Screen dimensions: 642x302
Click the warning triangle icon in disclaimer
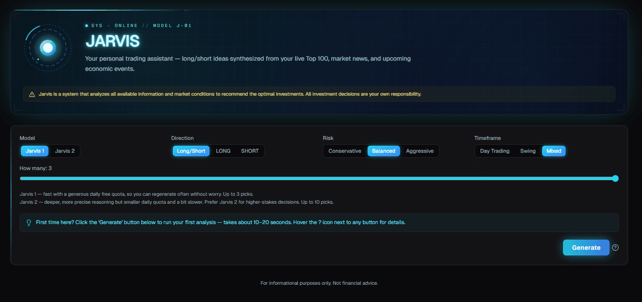(x=32, y=94)
